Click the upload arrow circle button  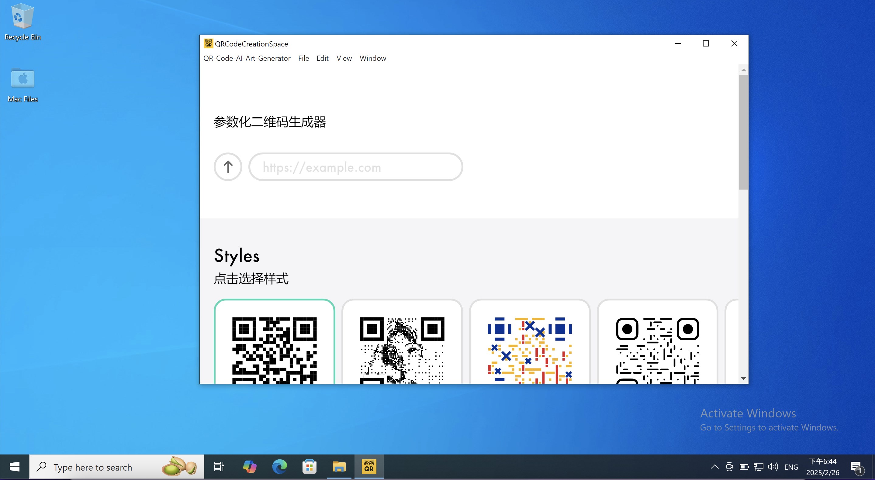[228, 167]
